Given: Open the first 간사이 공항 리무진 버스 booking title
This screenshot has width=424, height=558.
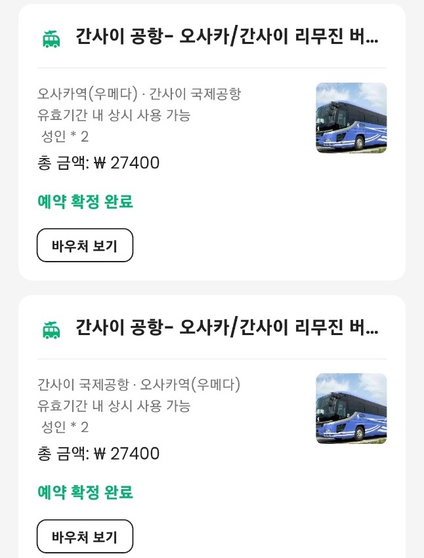Looking at the screenshot, I should [227, 36].
